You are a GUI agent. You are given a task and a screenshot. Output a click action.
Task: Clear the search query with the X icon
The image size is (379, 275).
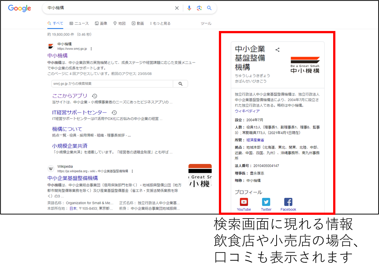pos(177,8)
